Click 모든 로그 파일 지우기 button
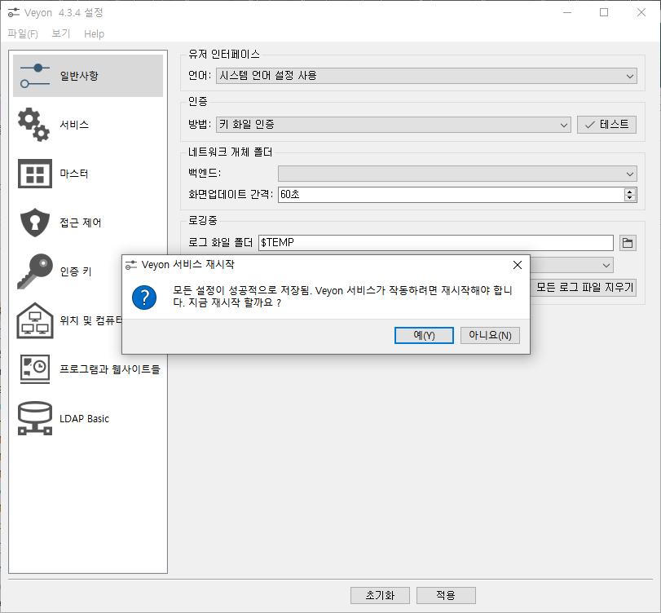This screenshot has height=613, width=661. click(583, 288)
